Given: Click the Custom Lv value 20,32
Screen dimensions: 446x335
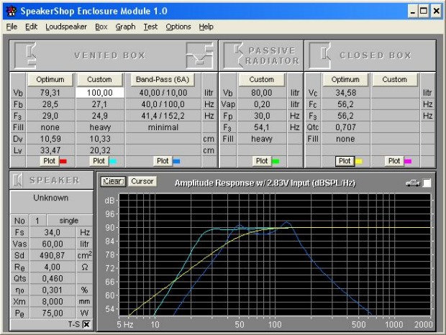Looking at the screenshot, I should (100, 150).
